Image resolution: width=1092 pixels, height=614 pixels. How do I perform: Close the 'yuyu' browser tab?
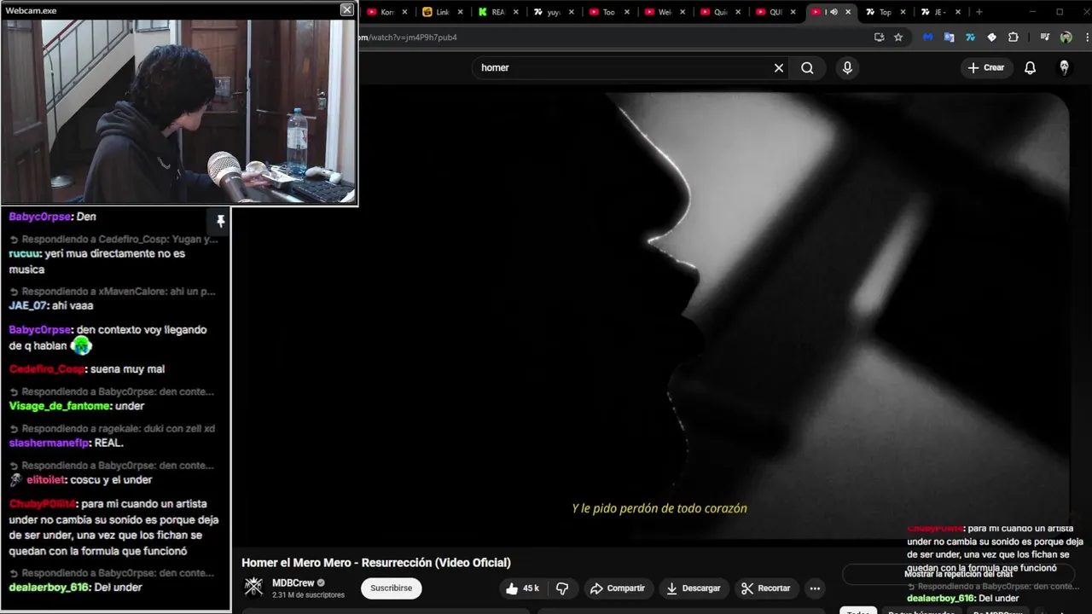click(x=571, y=12)
